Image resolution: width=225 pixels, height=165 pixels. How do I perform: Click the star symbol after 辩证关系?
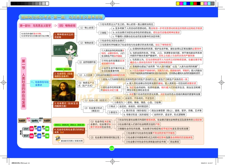point(62,132)
